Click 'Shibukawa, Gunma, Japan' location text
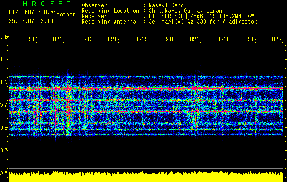The image size is (287, 182). (185, 11)
